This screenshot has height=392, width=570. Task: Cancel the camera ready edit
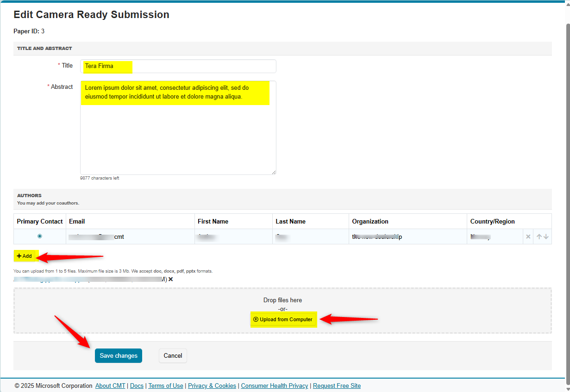tap(173, 355)
